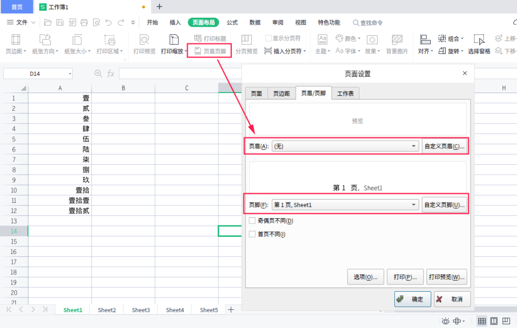Open the 页边距 margins tool
Viewport: 517px width, 328px height.
(15, 44)
